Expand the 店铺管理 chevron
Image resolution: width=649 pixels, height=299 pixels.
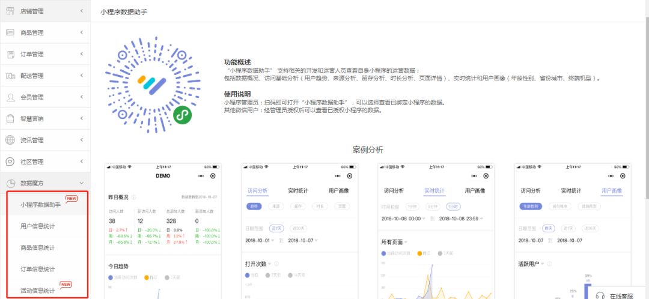pyautogui.click(x=82, y=11)
